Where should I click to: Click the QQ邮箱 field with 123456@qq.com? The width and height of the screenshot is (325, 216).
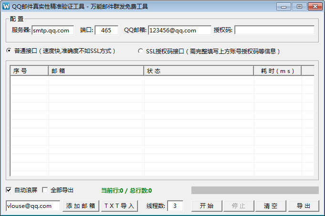point(179,30)
